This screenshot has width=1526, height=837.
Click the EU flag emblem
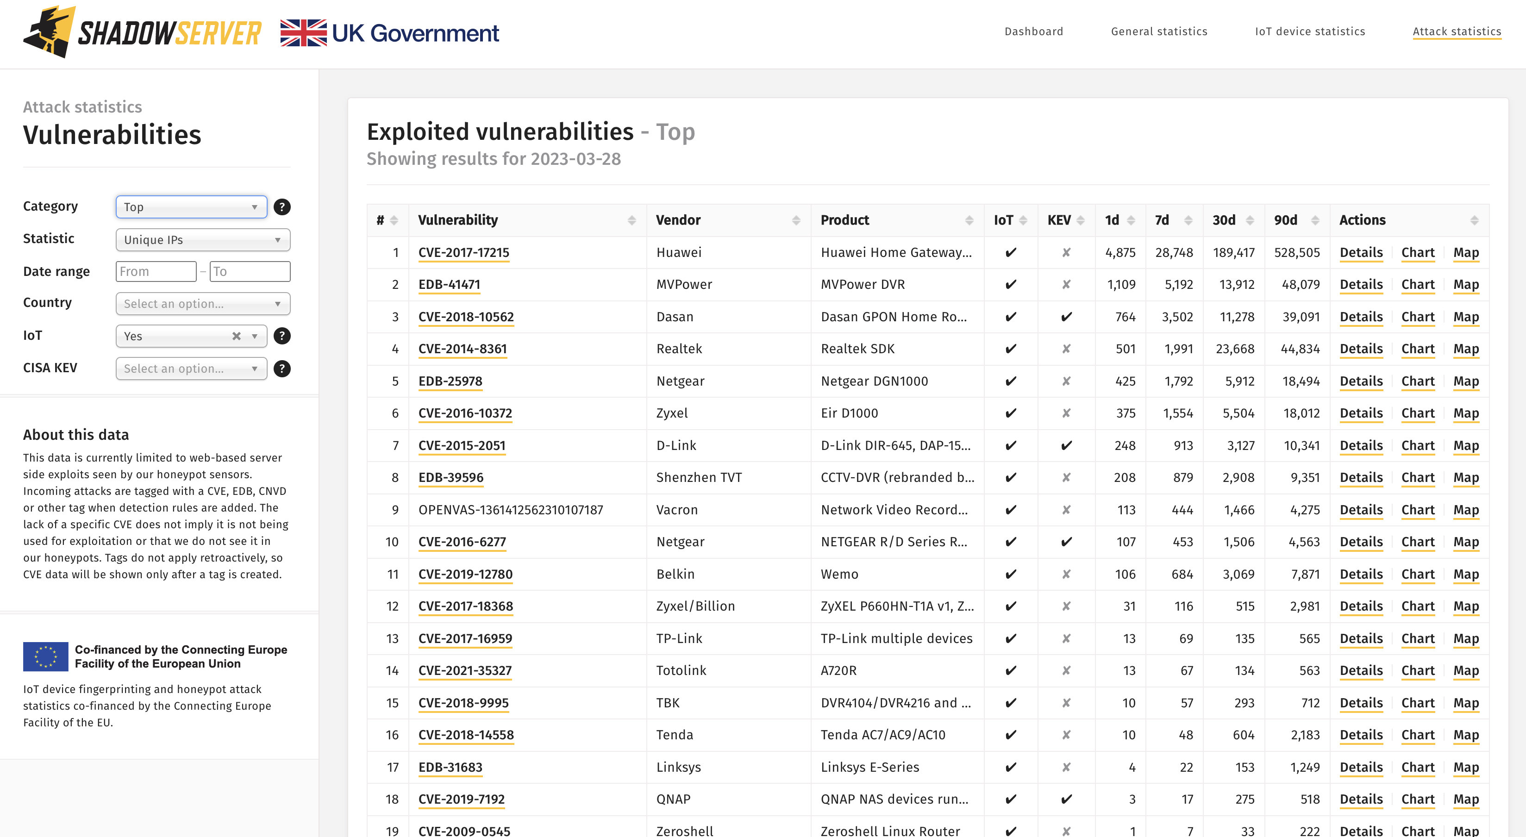click(x=46, y=656)
